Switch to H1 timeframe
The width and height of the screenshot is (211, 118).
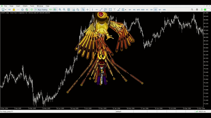[147, 10]
